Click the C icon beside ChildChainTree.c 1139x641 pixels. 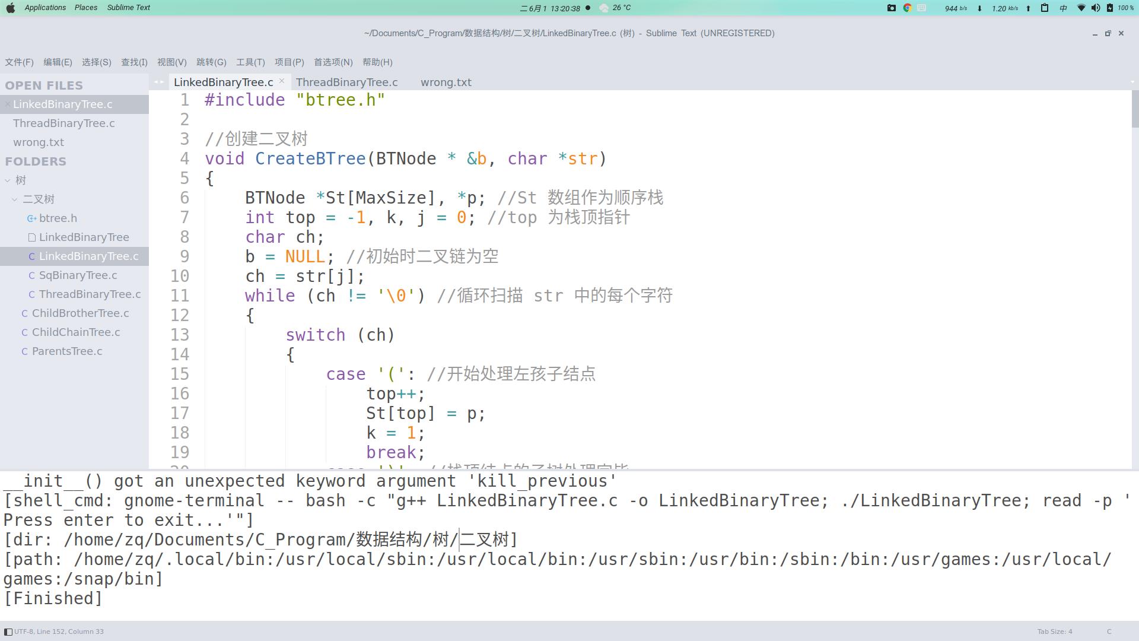click(24, 332)
